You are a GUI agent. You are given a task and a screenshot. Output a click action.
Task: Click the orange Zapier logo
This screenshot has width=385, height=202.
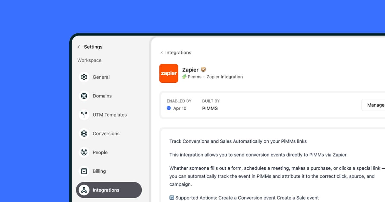(168, 73)
